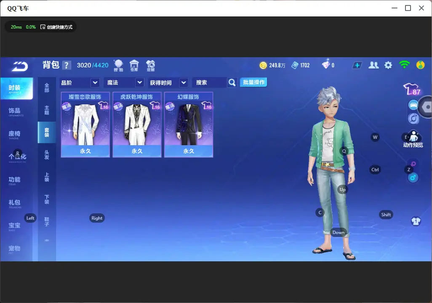Click the fashion score shirt icon 87
Image resolution: width=432 pixels, height=303 pixels.
click(412, 89)
